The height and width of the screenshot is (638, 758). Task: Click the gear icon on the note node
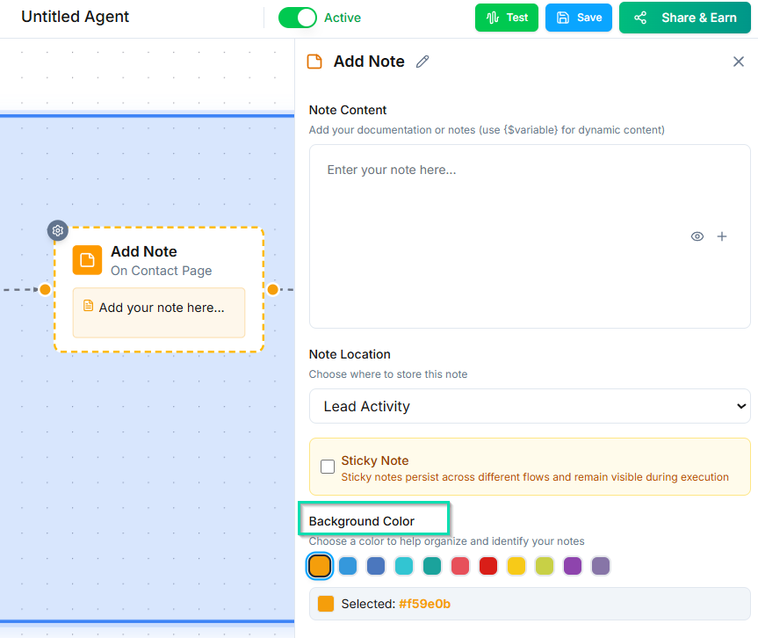57,230
